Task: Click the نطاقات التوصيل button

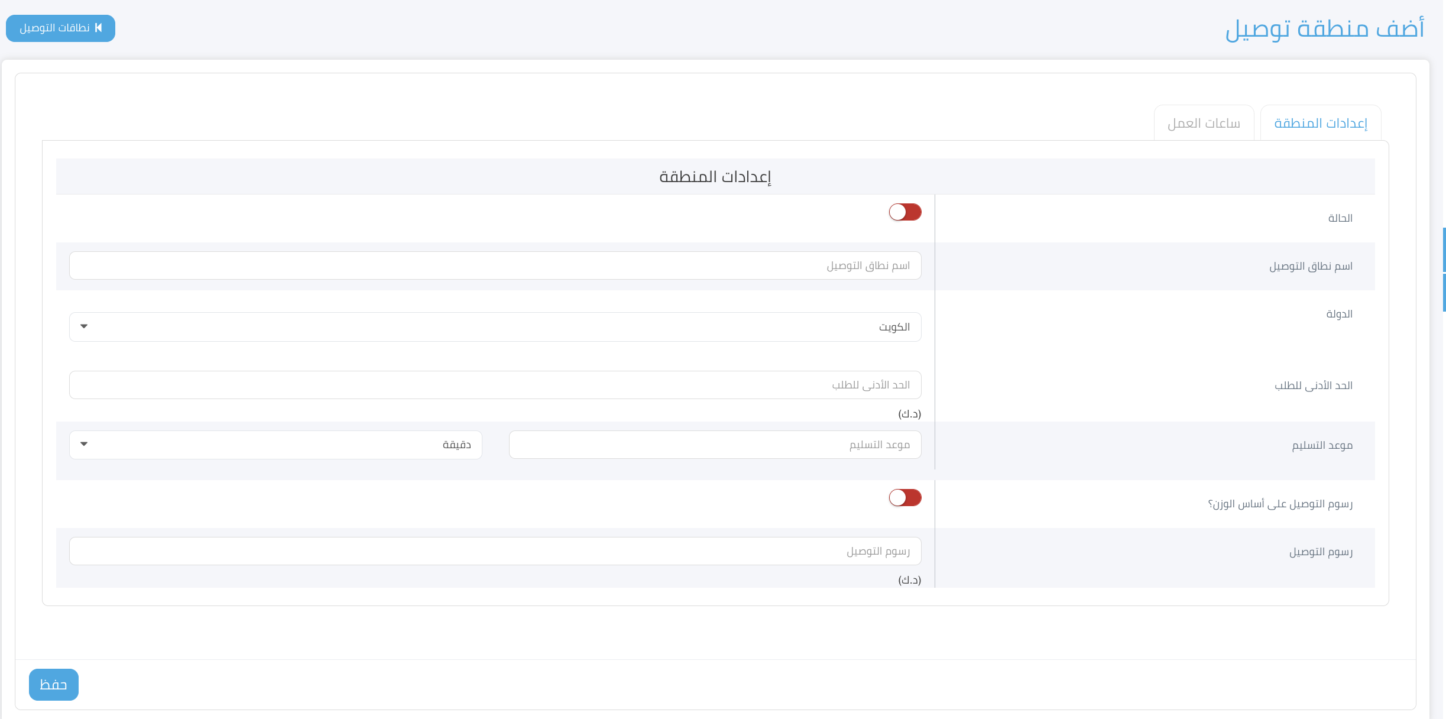Action: pyautogui.click(x=60, y=28)
